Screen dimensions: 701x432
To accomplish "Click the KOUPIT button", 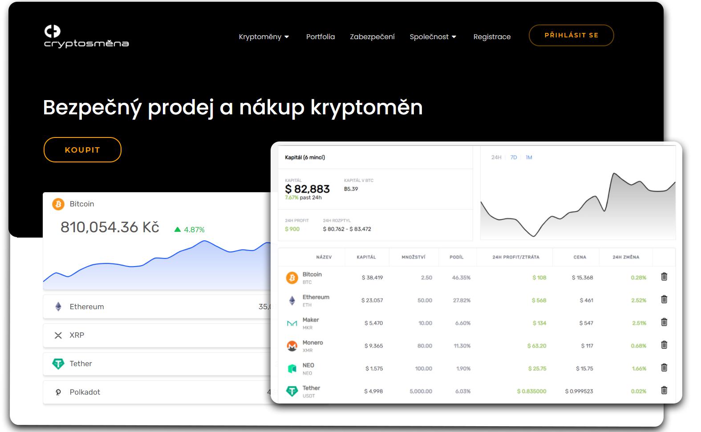I will tap(82, 149).
